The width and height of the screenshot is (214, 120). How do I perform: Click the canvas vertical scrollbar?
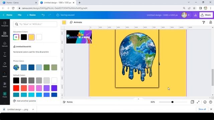coord(213,77)
